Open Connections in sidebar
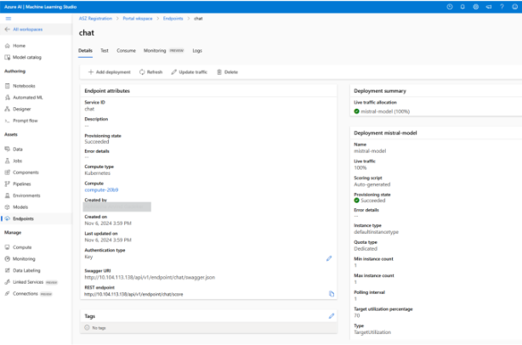This screenshot has height=345, width=522. [x=28, y=294]
